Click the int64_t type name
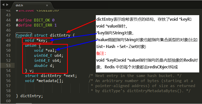202x104 pixels. pyautogui.click(x=42, y=61)
